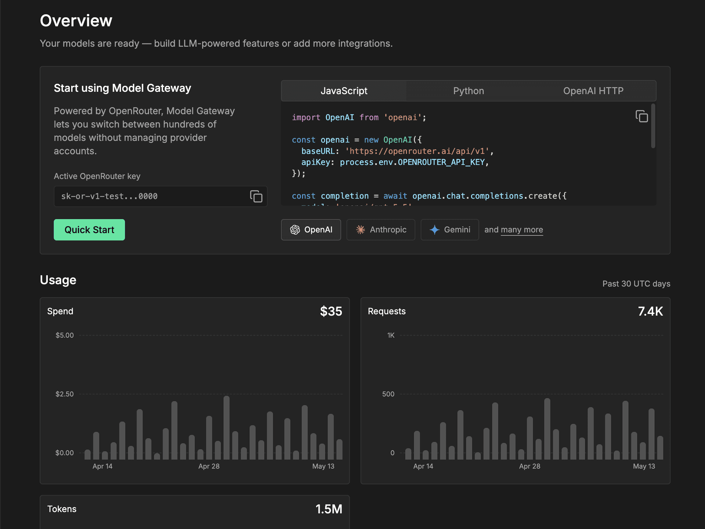
Task: Click Apr 14 label in Spend chart
Action: 102,466
